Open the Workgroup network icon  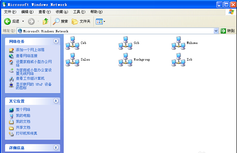125,60
